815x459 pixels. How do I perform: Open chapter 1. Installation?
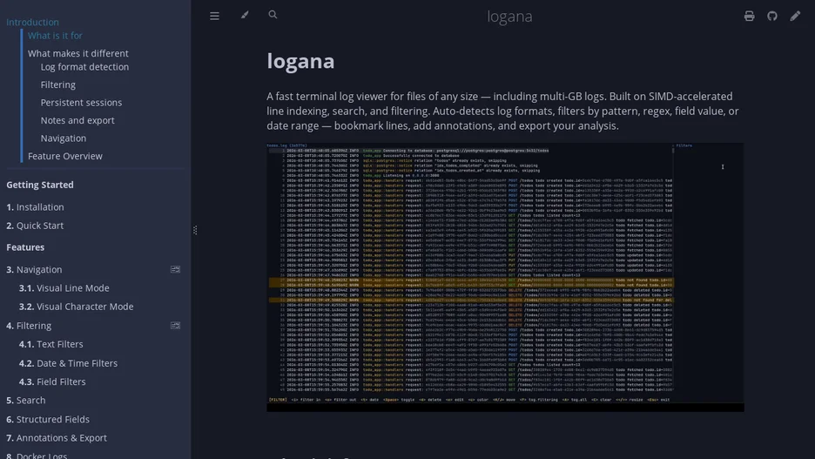[x=35, y=207]
